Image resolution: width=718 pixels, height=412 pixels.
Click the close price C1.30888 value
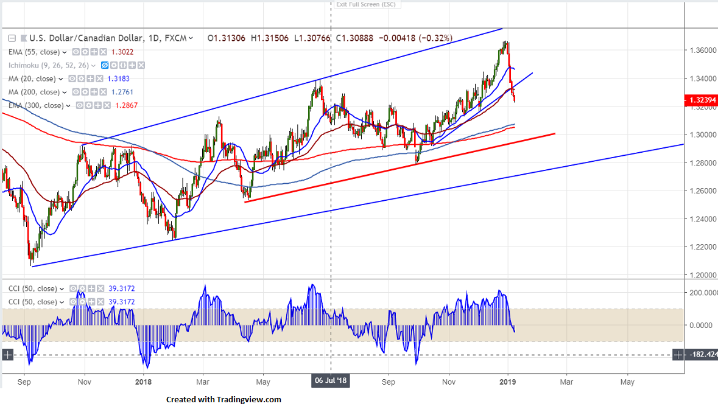[354, 38]
